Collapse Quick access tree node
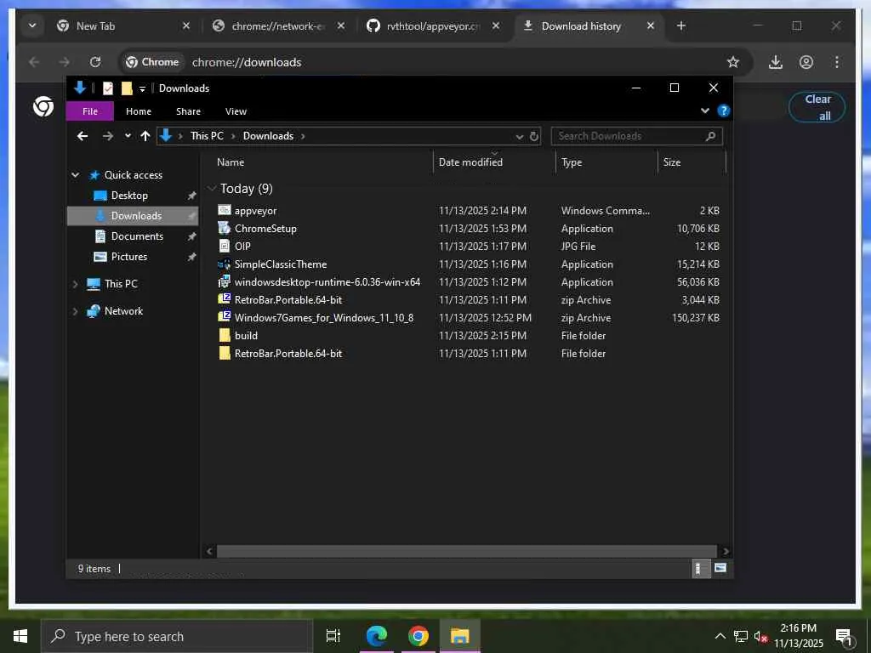Image resolution: width=871 pixels, height=653 pixels. (x=76, y=175)
